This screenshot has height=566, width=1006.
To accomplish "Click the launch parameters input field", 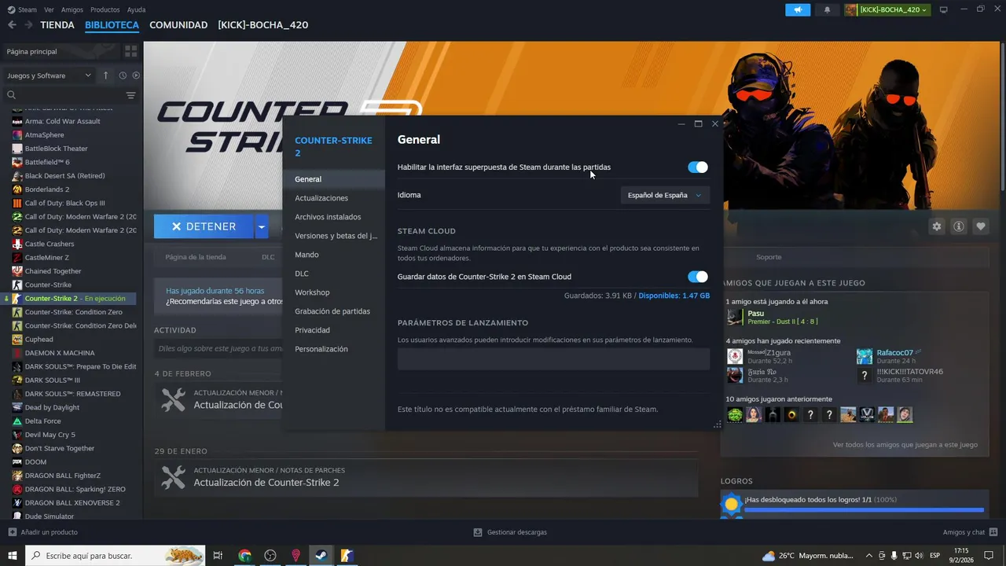I will pyautogui.click(x=553, y=359).
